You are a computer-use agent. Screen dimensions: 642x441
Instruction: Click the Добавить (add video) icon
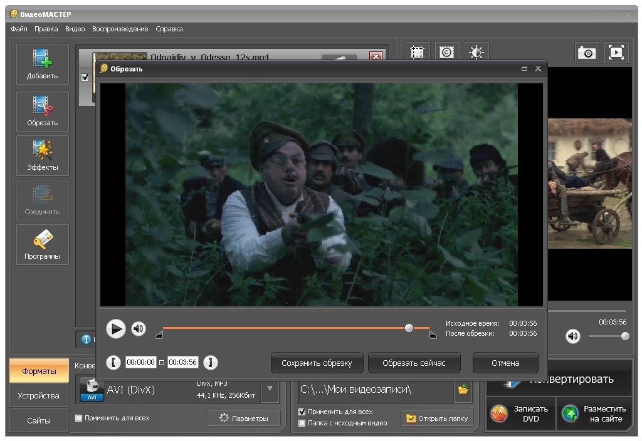(x=42, y=63)
